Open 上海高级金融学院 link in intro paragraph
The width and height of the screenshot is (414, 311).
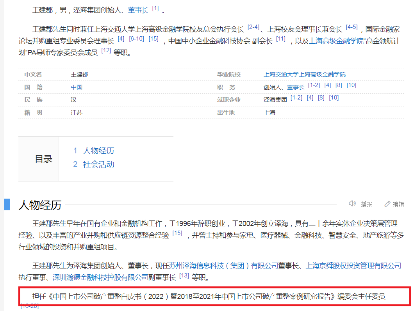pyautogui.click(x=336, y=41)
